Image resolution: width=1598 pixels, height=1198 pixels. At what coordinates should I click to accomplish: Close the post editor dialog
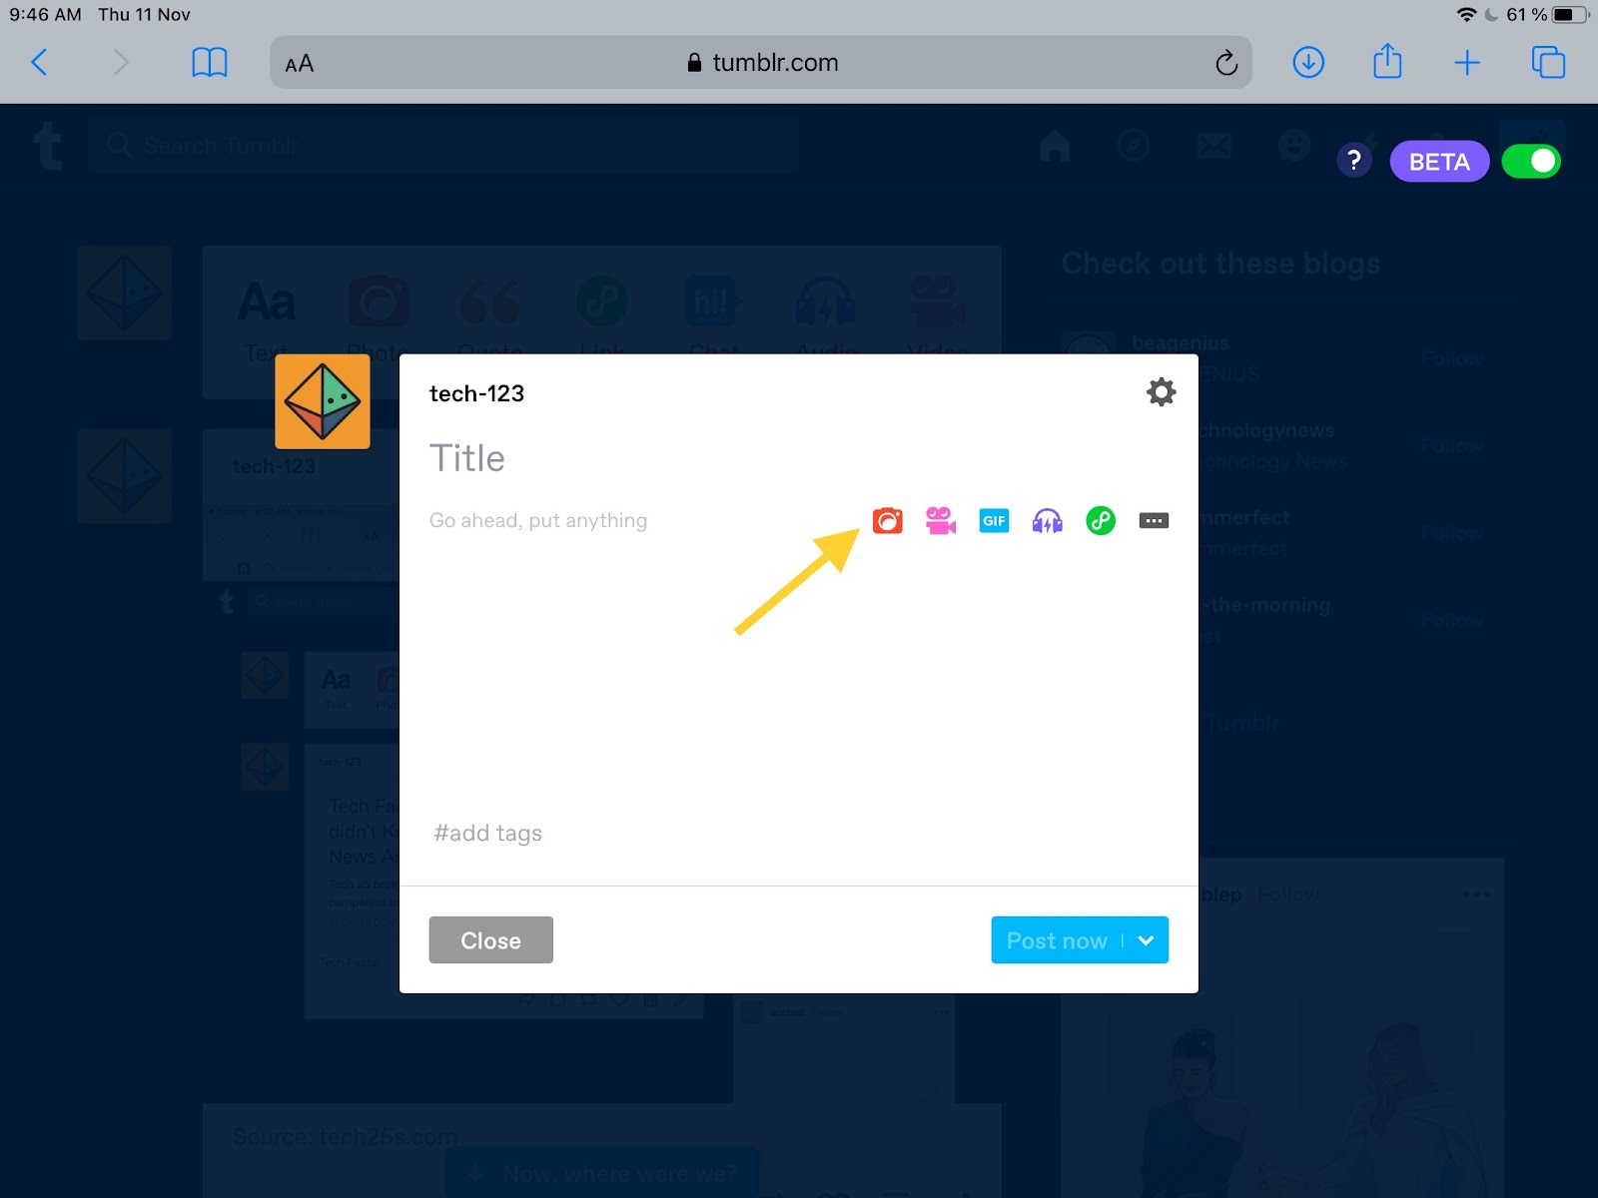pyautogui.click(x=490, y=940)
